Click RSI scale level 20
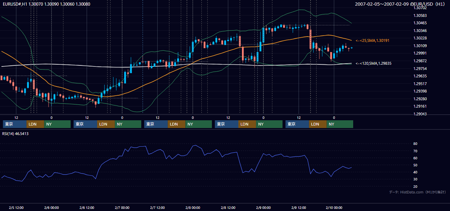Viewport: 450px width, 211px height. coord(415,186)
